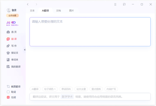Viewport: 156px width, 106px height.
Task: Select the AI翻译 prompt chip
Action: coord(35,89)
